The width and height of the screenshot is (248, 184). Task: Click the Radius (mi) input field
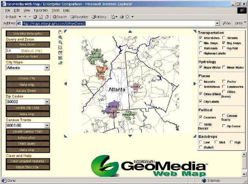click(13, 51)
